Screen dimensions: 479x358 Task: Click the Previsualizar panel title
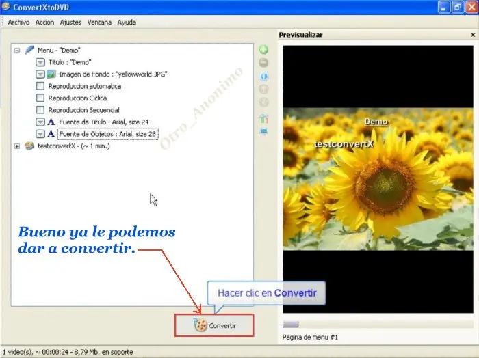tap(300, 35)
